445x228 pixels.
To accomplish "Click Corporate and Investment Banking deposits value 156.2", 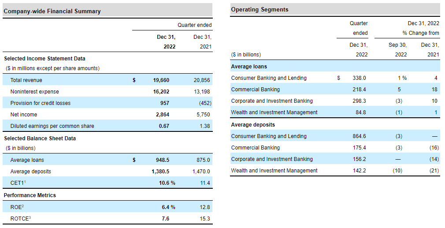I will pos(359,159).
